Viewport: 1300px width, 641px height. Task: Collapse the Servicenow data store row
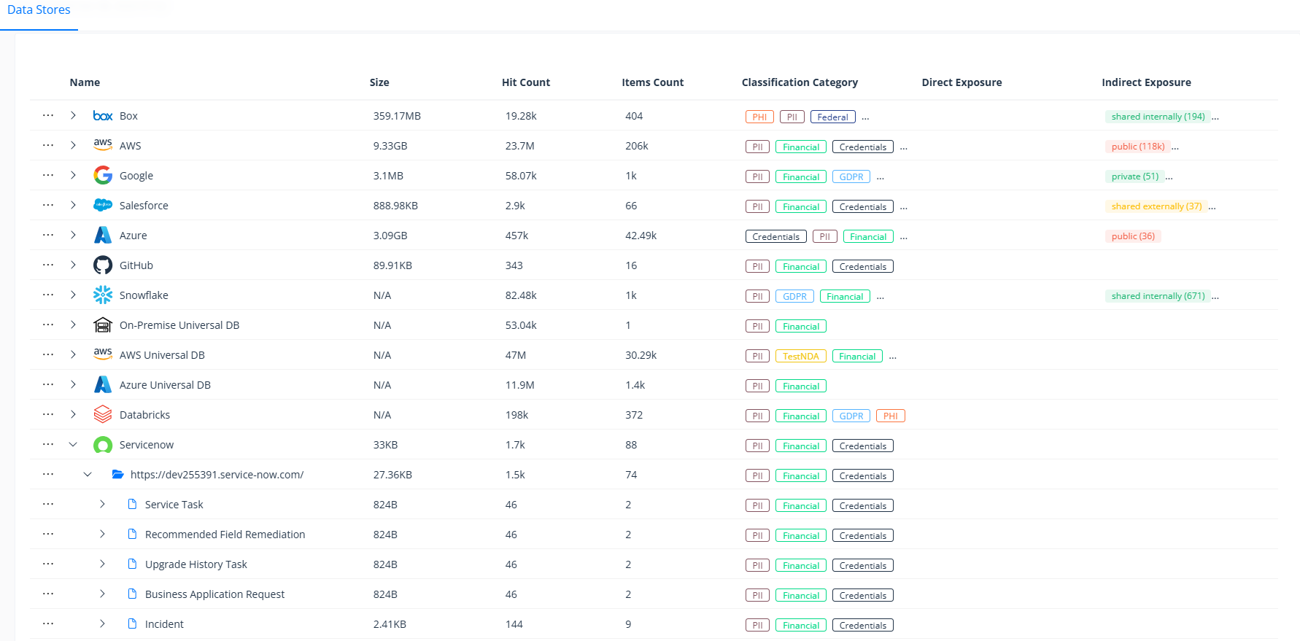[x=73, y=444]
